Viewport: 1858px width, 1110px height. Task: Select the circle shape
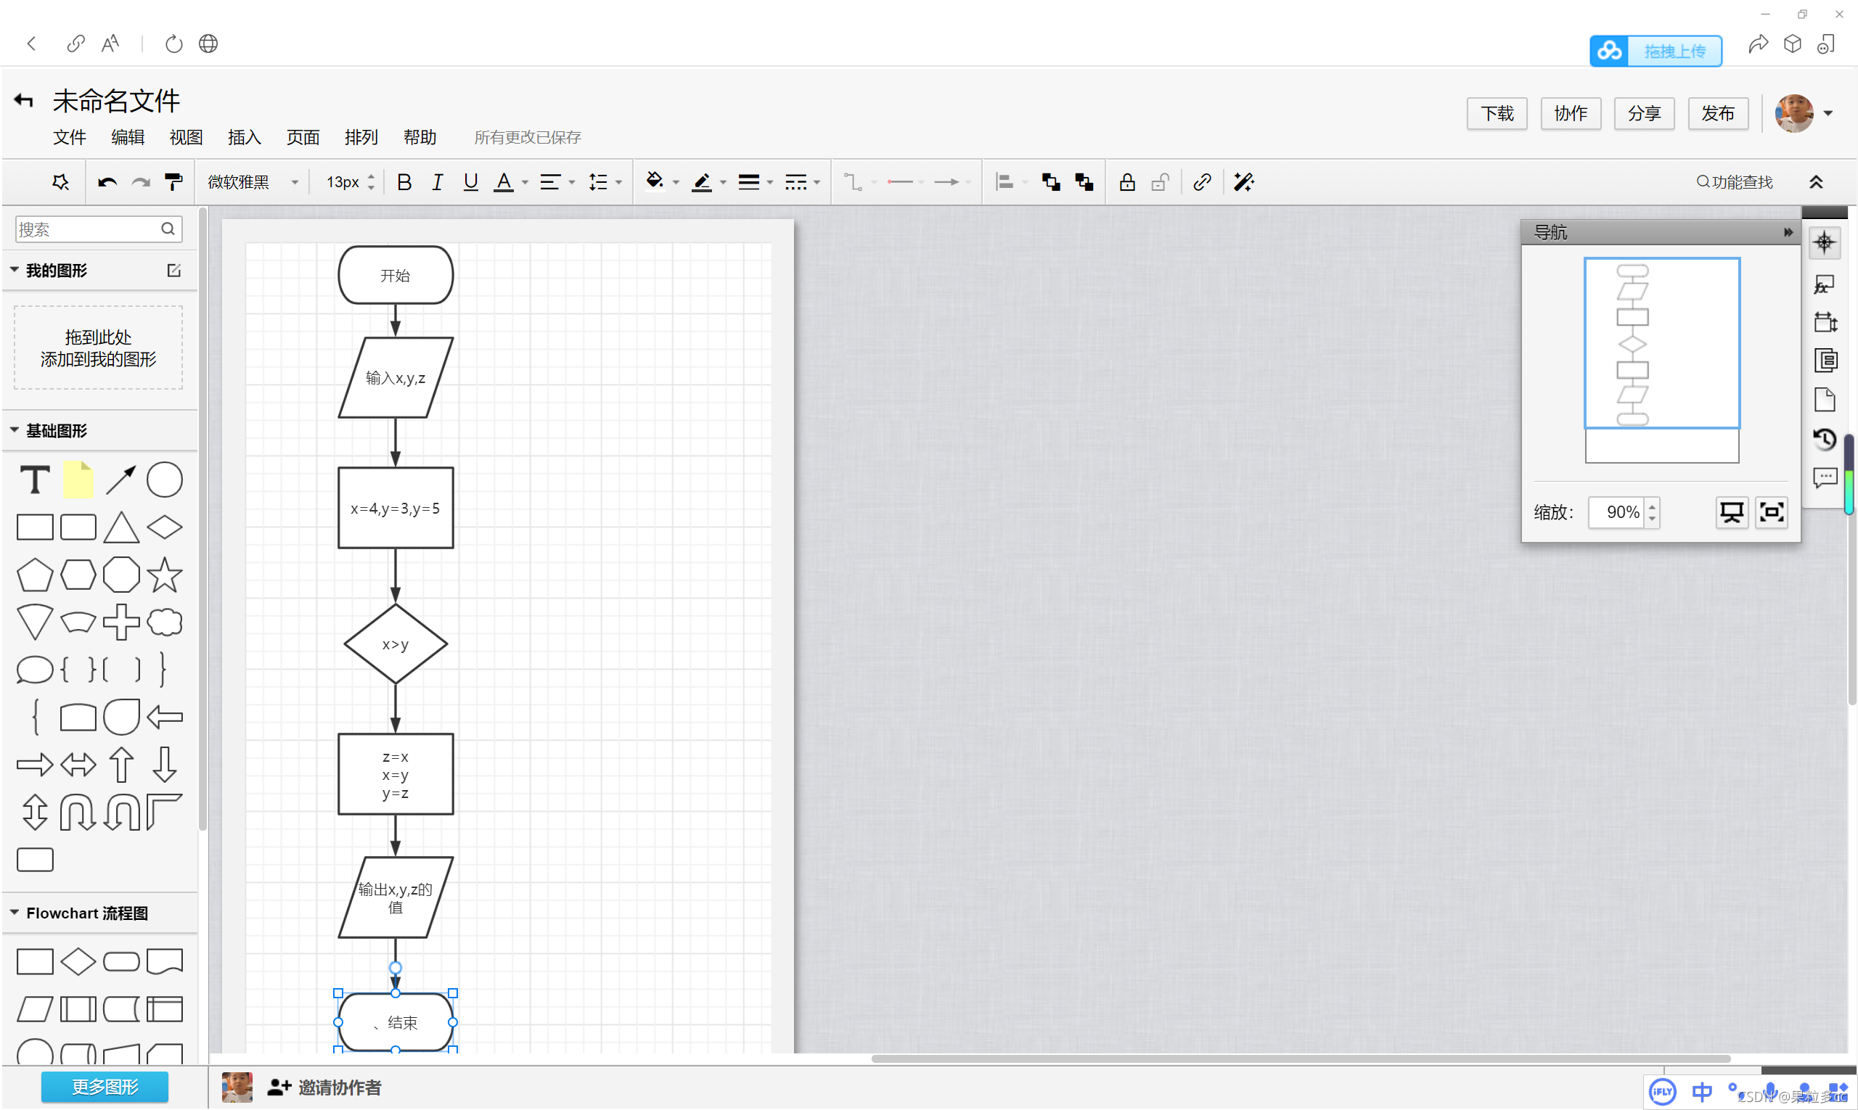(x=165, y=480)
